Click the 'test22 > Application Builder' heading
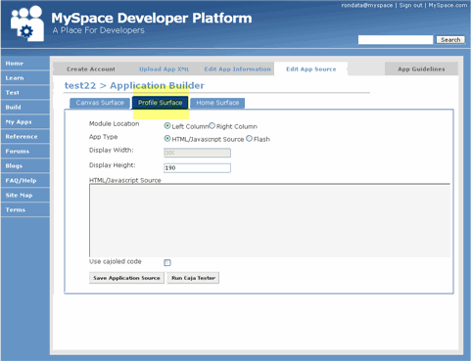 point(134,85)
